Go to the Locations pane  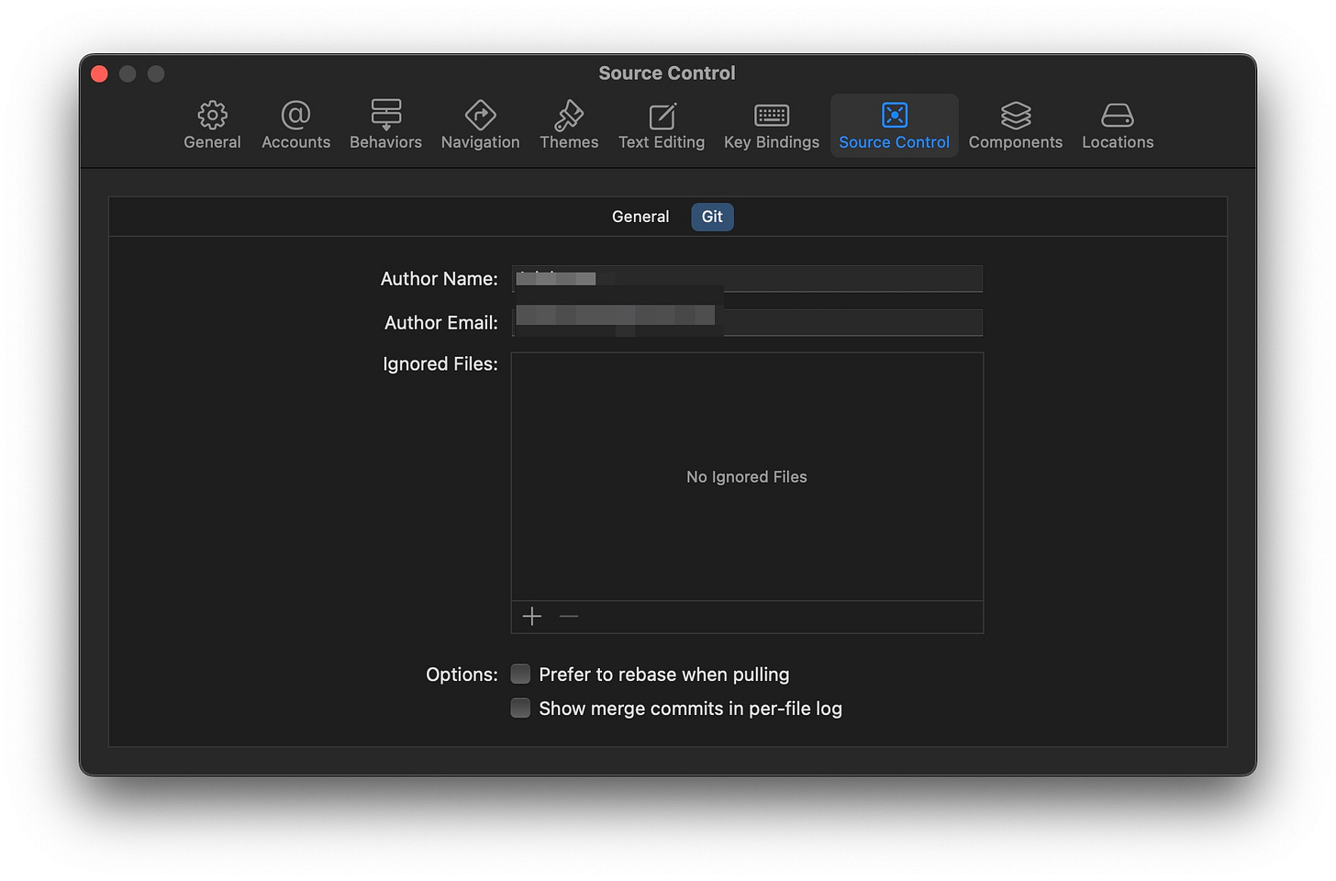(x=1118, y=125)
